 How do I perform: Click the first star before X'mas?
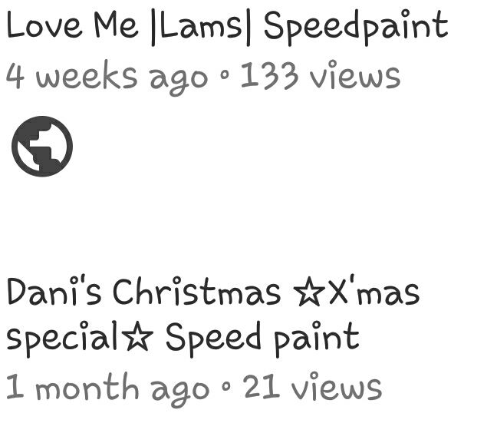(309, 292)
